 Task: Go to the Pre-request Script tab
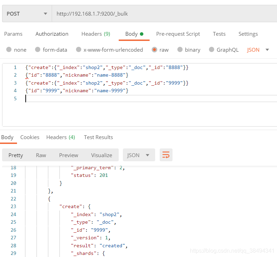click(178, 34)
